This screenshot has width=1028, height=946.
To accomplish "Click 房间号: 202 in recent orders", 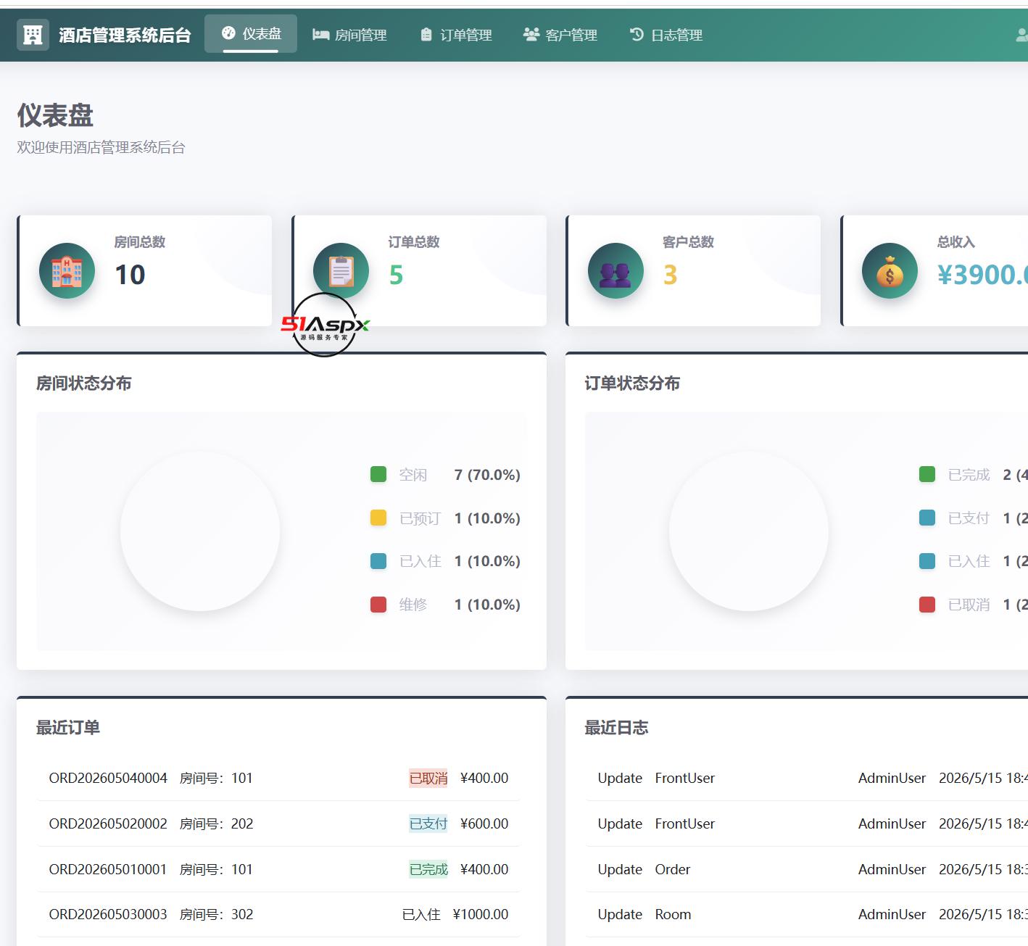I will (217, 823).
